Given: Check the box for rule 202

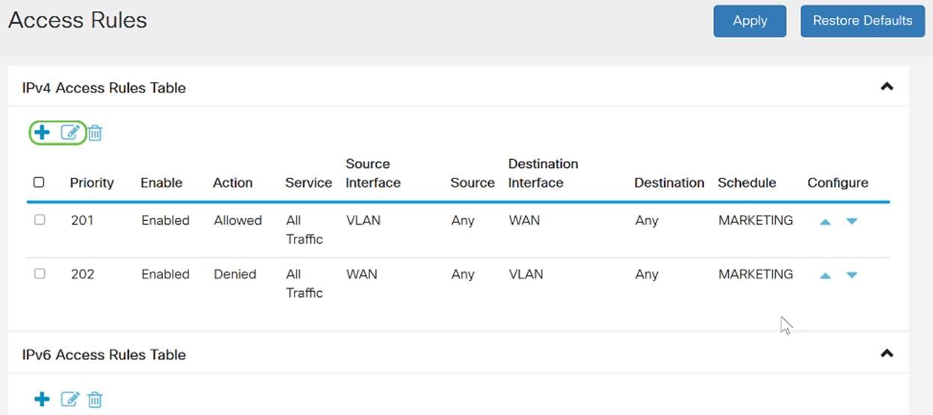Looking at the screenshot, I should [40, 274].
